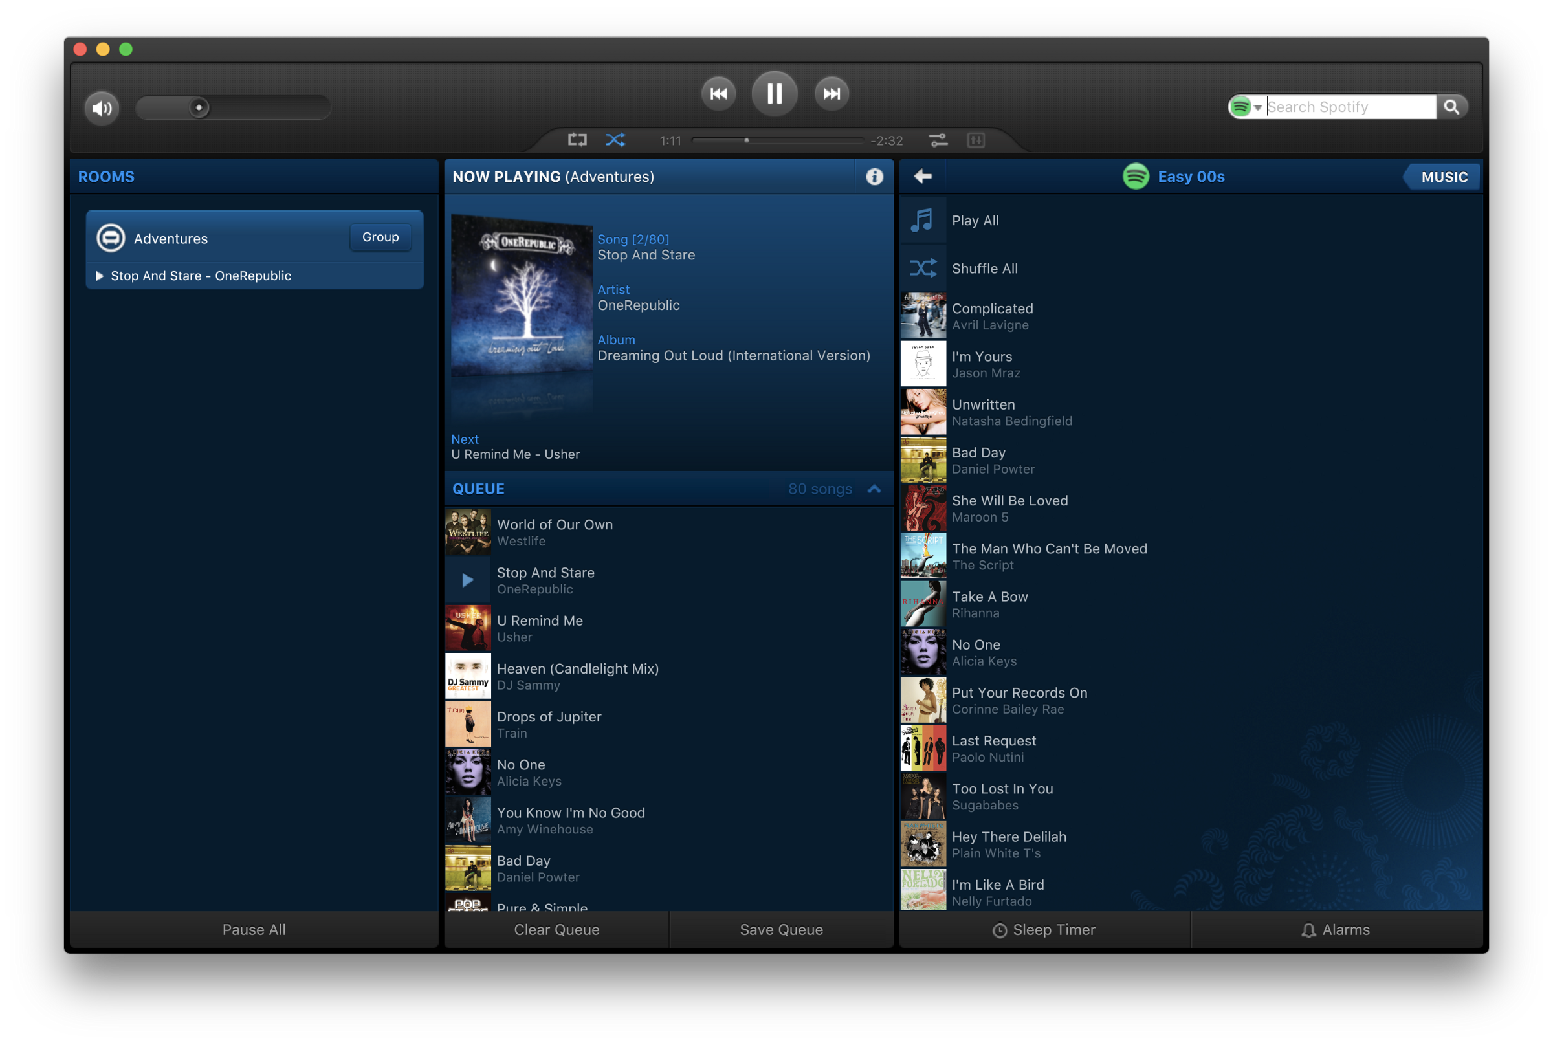Mute the volume with the speaker icon
Image resolution: width=1553 pixels, height=1045 pixels.
point(102,108)
